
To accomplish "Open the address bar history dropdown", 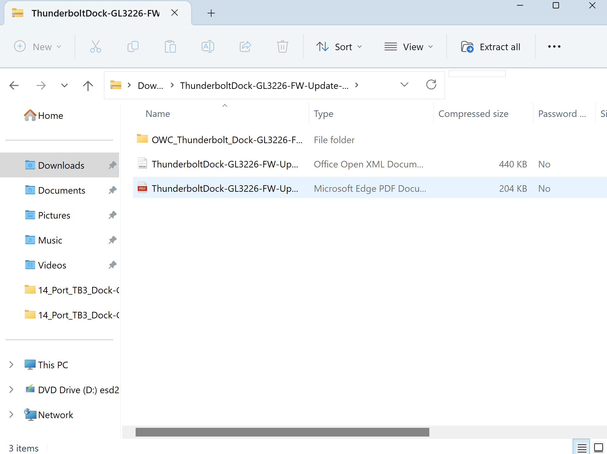I will pyautogui.click(x=404, y=85).
